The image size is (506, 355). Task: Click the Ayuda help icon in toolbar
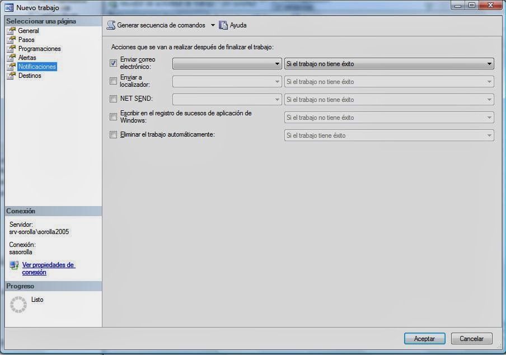[x=223, y=25]
